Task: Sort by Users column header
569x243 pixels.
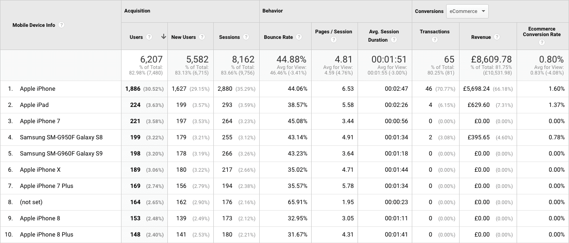Action: [136, 37]
